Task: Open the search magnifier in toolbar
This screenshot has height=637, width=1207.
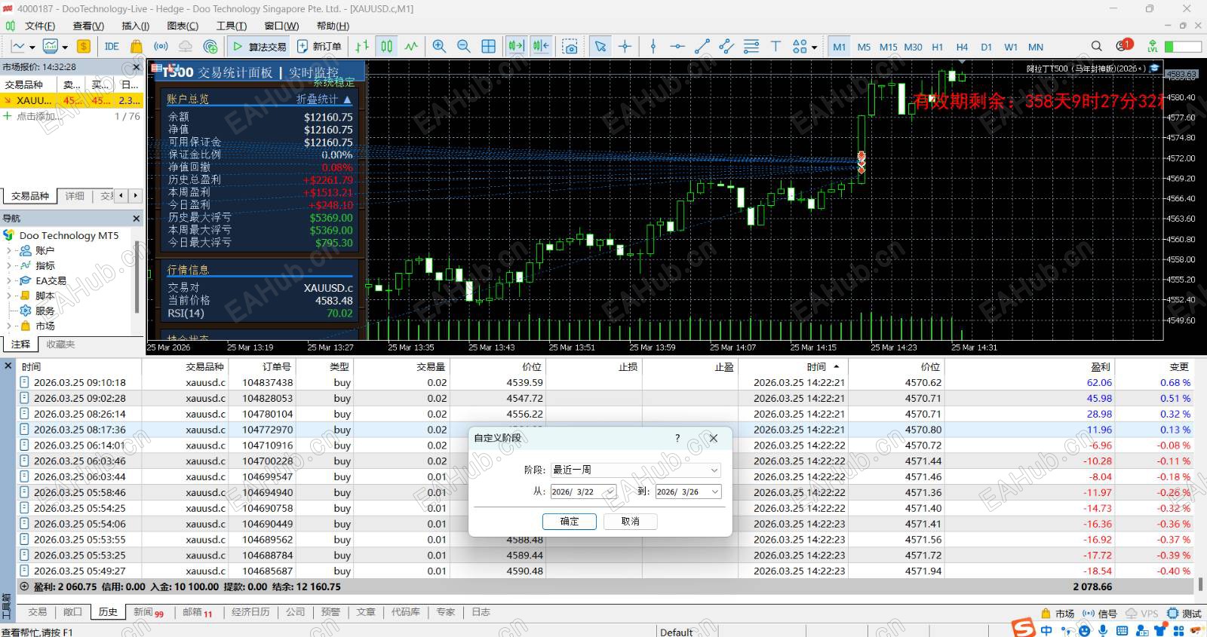Action: 1097,47
